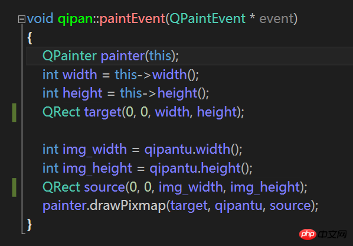Click the php logo watermark
Viewport: 353px width, 246px height.
pos(308,234)
